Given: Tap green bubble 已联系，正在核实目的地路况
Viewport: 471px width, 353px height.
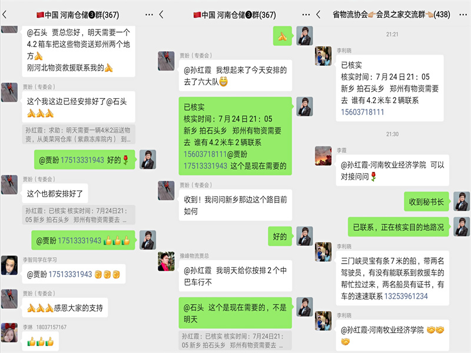Looking at the screenshot, I should (x=399, y=227).
